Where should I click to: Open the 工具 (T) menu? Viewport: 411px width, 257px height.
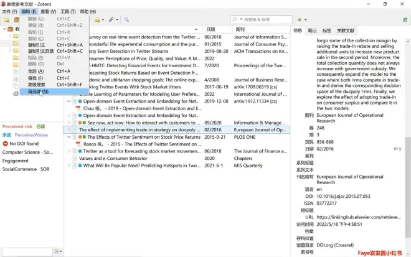pyautogui.click(x=68, y=12)
